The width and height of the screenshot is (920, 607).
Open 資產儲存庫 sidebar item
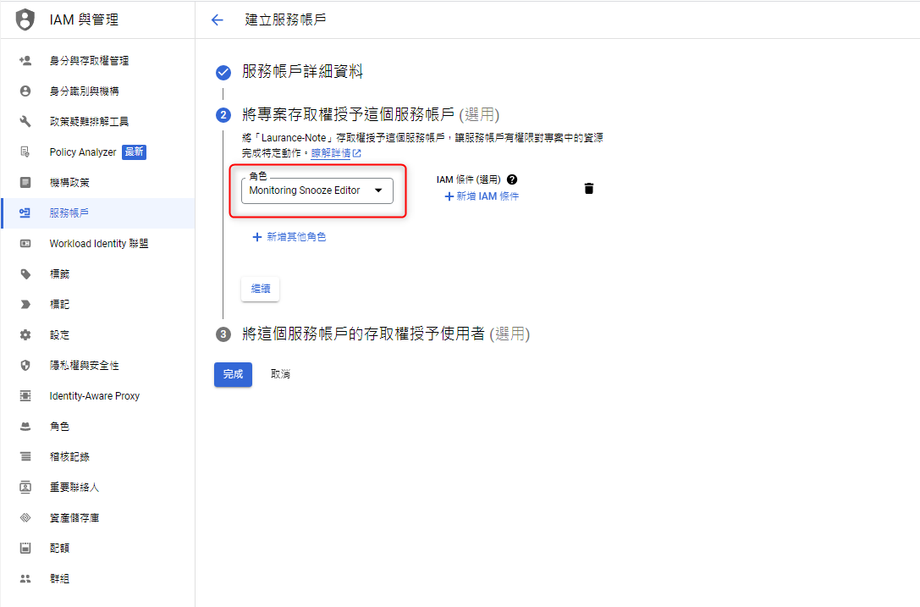coord(98,518)
